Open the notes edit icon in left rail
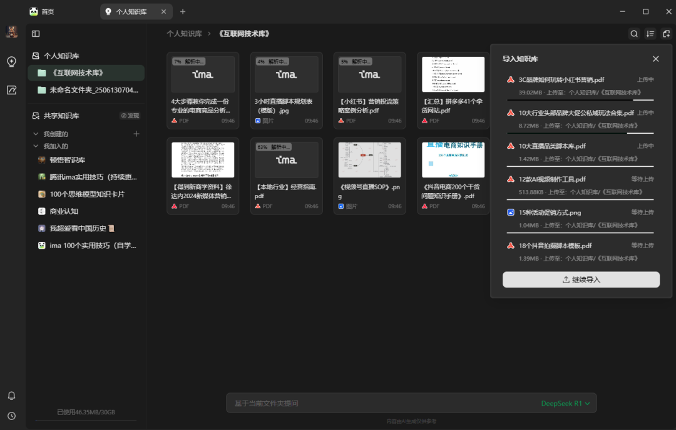 pyautogui.click(x=11, y=90)
